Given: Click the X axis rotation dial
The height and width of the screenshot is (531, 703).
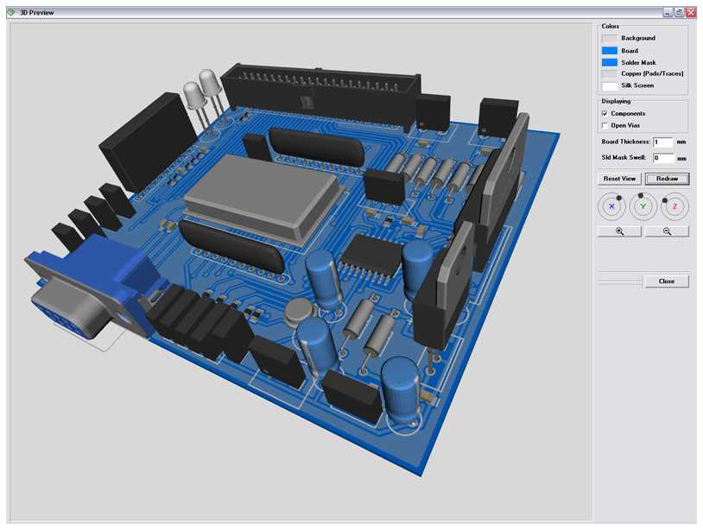Looking at the screenshot, I should click(x=611, y=207).
